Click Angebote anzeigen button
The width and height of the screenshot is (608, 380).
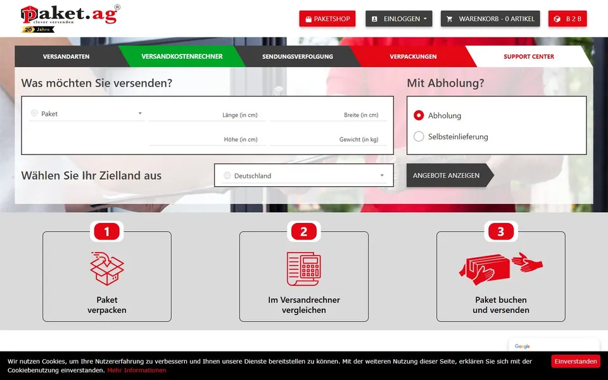[450, 175]
